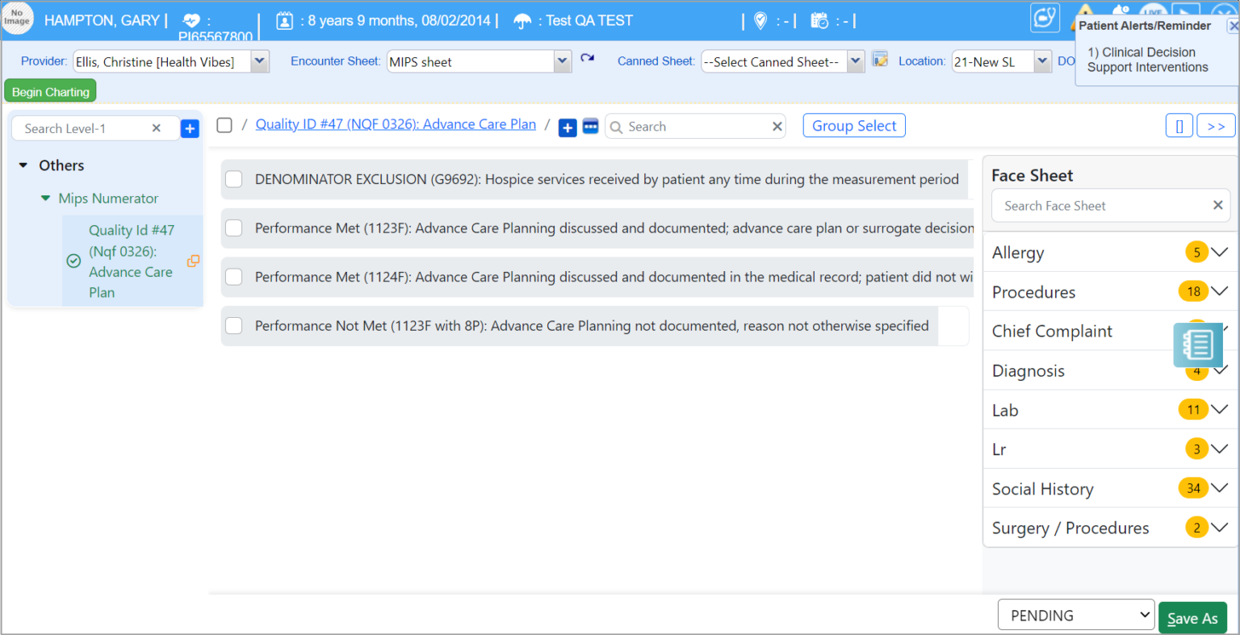The image size is (1240, 635).
Task: Click the Group Select button
Action: (x=854, y=126)
